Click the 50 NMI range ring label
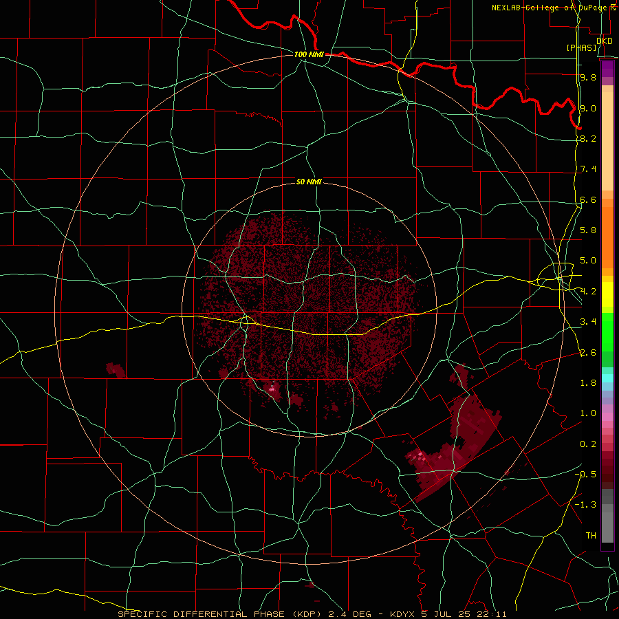This screenshot has height=619, width=619. (x=309, y=182)
